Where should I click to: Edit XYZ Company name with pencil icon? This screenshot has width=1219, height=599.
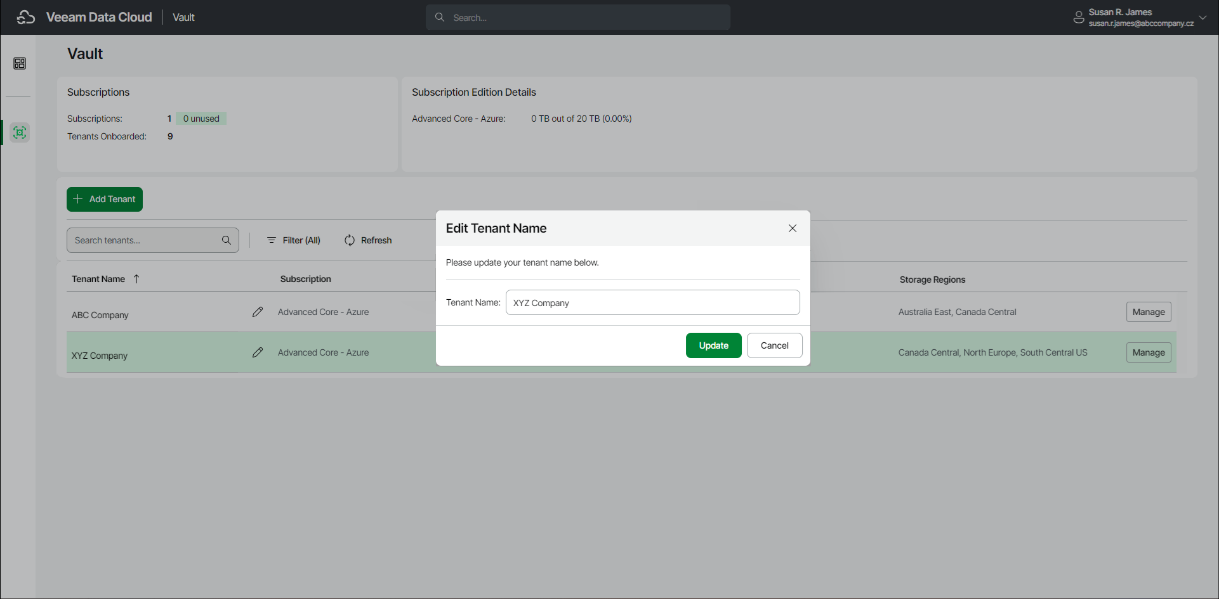point(258,352)
